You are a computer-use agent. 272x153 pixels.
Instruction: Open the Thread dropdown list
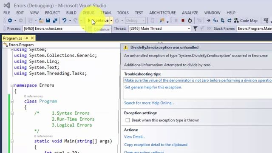189,28
